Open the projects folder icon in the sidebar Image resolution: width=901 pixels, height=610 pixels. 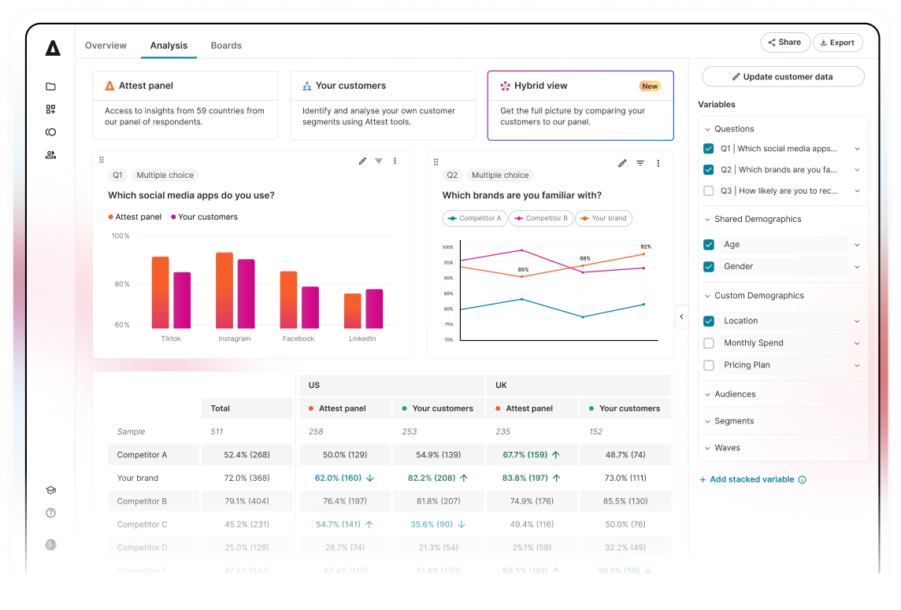50,87
